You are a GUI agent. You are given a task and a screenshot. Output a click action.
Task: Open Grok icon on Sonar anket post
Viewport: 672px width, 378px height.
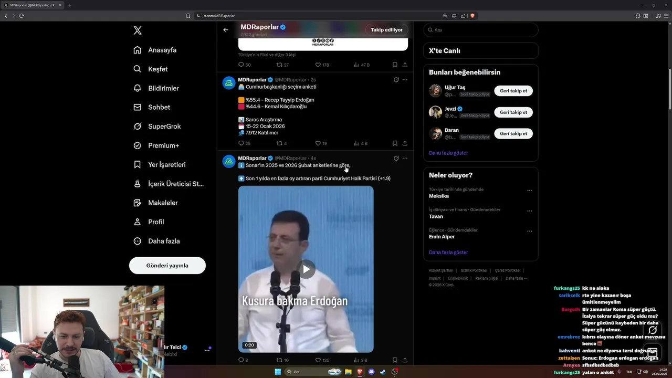tap(396, 158)
